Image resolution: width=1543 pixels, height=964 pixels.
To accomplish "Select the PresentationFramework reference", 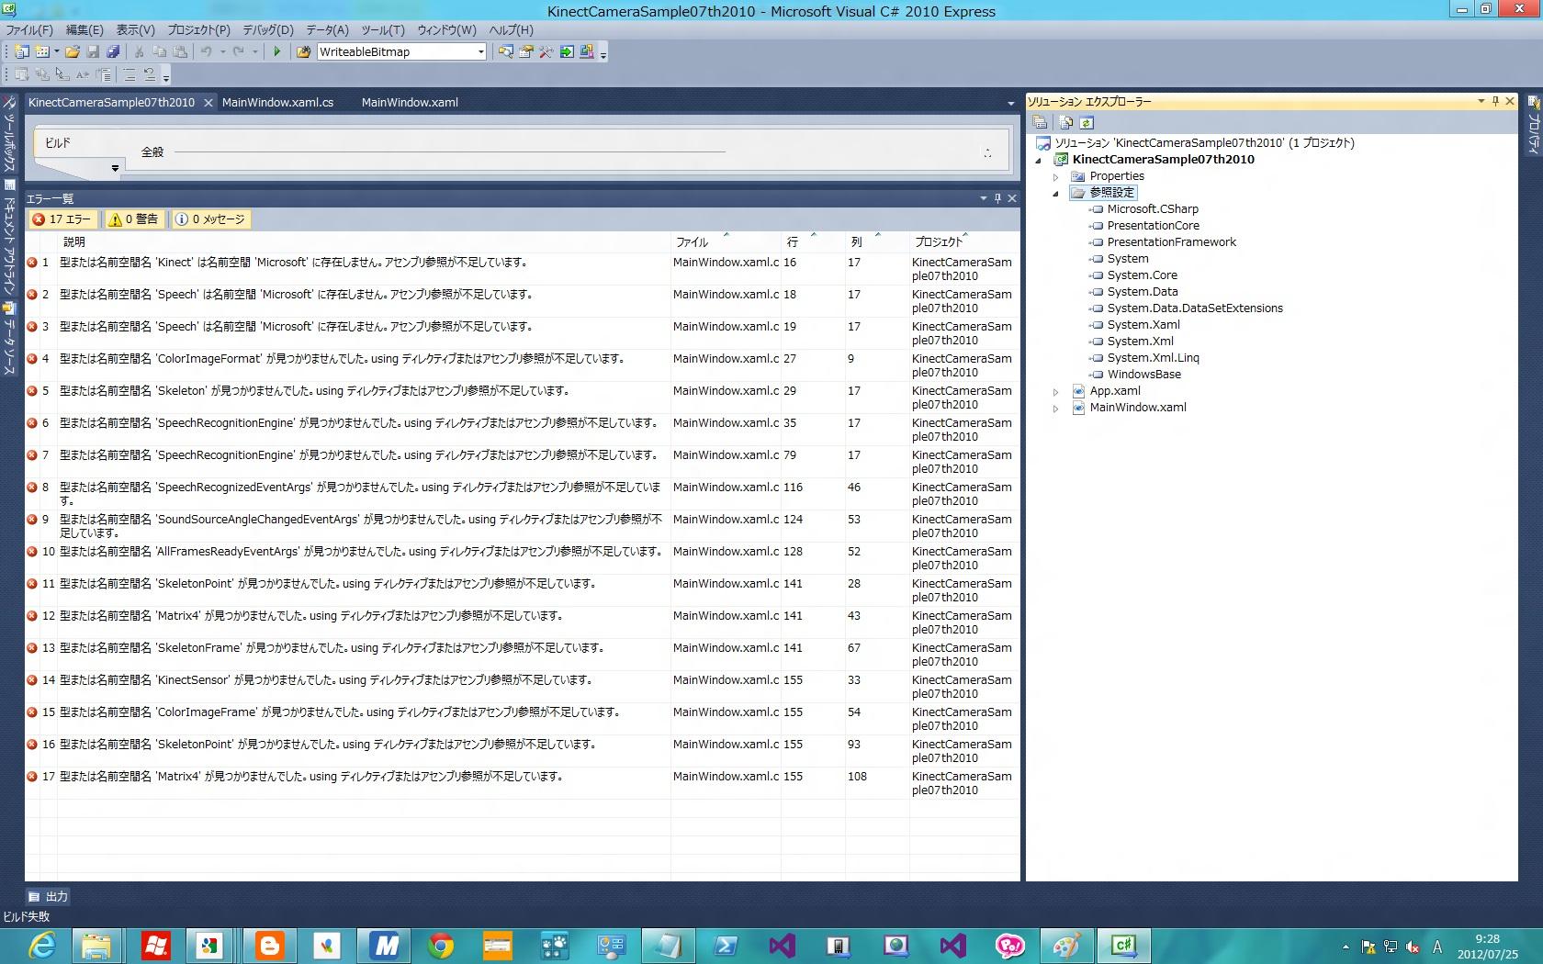I will coord(1171,242).
